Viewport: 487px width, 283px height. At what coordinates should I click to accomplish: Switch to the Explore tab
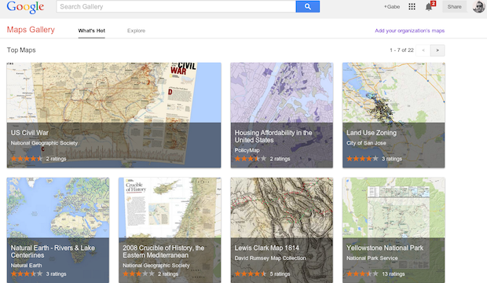point(136,31)
